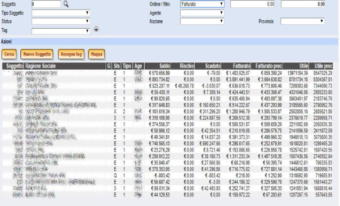
Task: Click the Q status in € -803,42 Saldo row
Action: pyautogui.click(x=115, y=176)
